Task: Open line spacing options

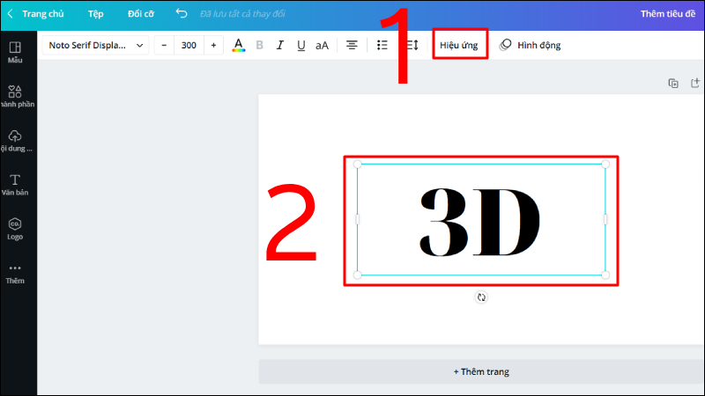Action: [411, 45]
